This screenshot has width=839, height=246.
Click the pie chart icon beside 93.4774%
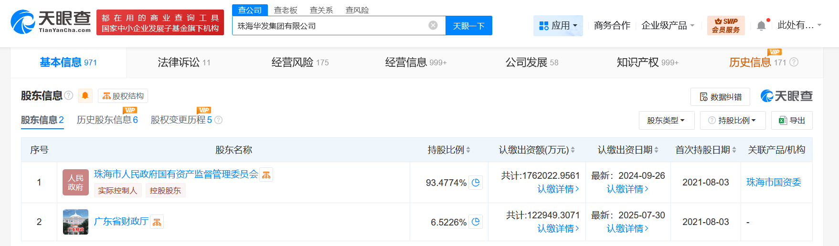(x=476, y=183)
